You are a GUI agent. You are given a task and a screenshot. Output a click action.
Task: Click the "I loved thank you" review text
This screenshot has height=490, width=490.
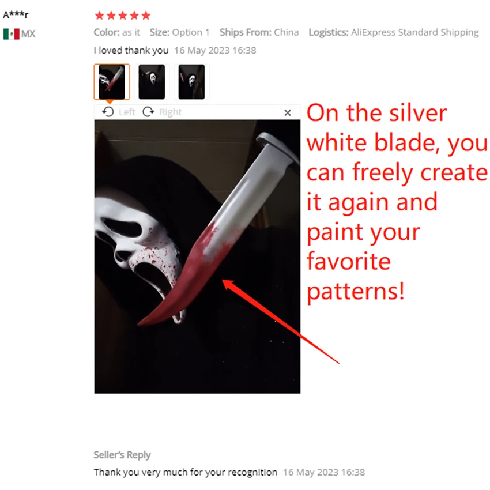point(131,50)
